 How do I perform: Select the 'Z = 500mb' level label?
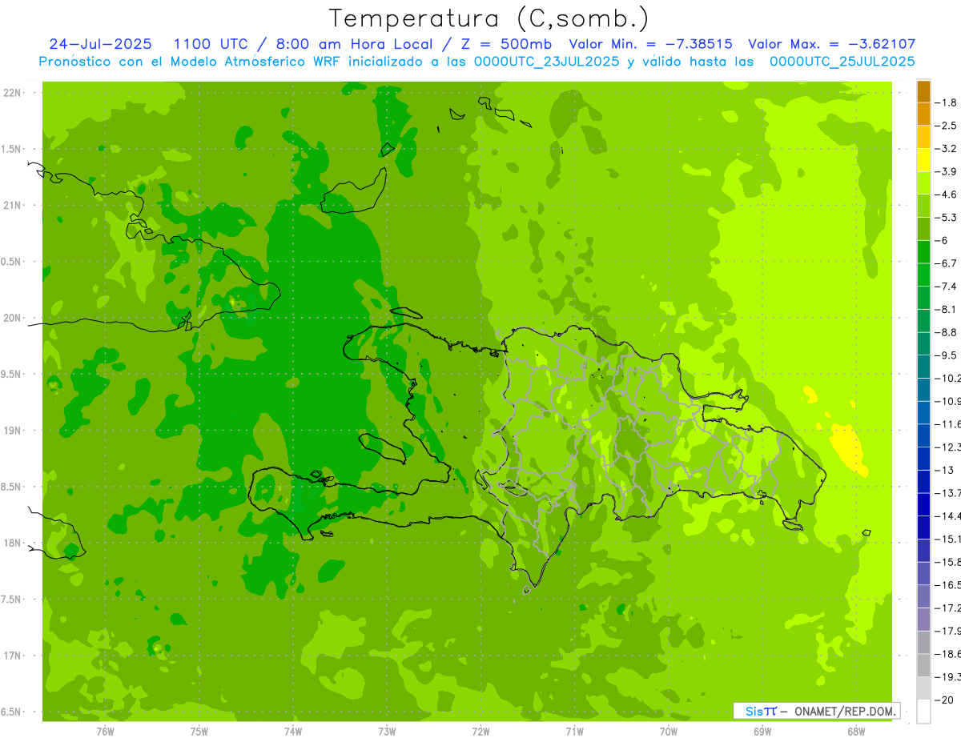pos(506,44)
